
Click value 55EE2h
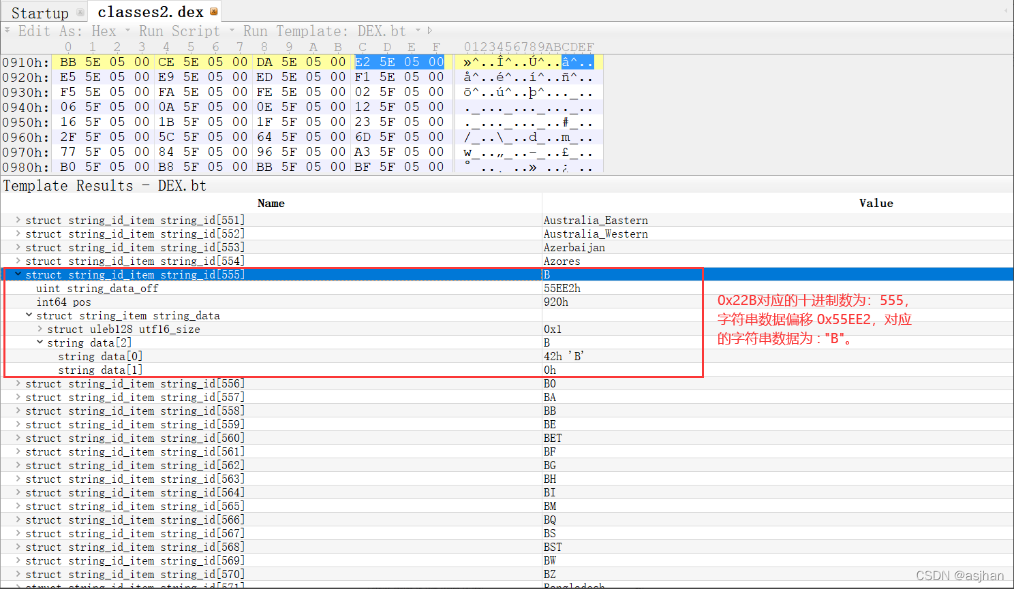562,288
